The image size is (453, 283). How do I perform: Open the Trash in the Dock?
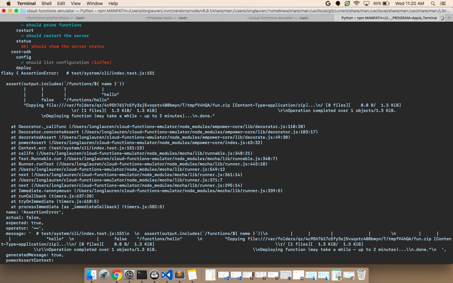click(x=361, y=275)
